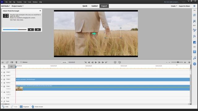The height and width of the screenshot is (111, 198).
Task: Open the Window menu
Action: pyautogui.click(x=35, y=2)
